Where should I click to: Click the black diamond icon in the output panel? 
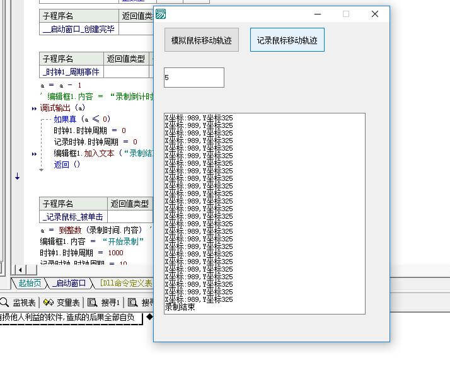150,316
